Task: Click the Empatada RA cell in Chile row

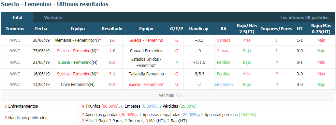Action: tap(223, 85)
